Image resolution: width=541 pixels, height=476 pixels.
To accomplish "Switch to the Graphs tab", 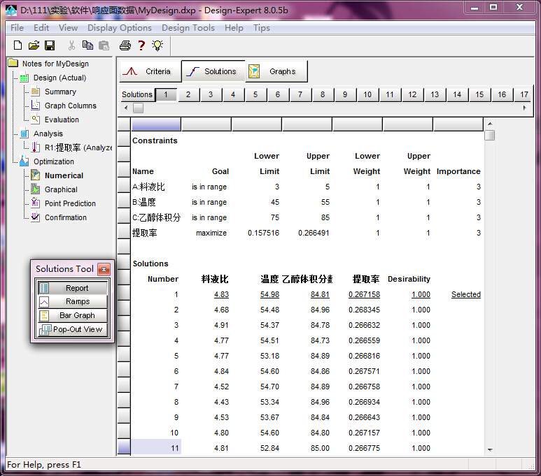I will pyautogui.click(x=276, y=71).
